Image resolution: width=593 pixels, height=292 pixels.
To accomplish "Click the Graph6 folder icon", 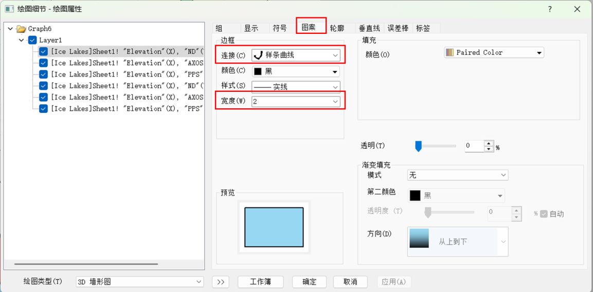I will (x=21, y=29).
